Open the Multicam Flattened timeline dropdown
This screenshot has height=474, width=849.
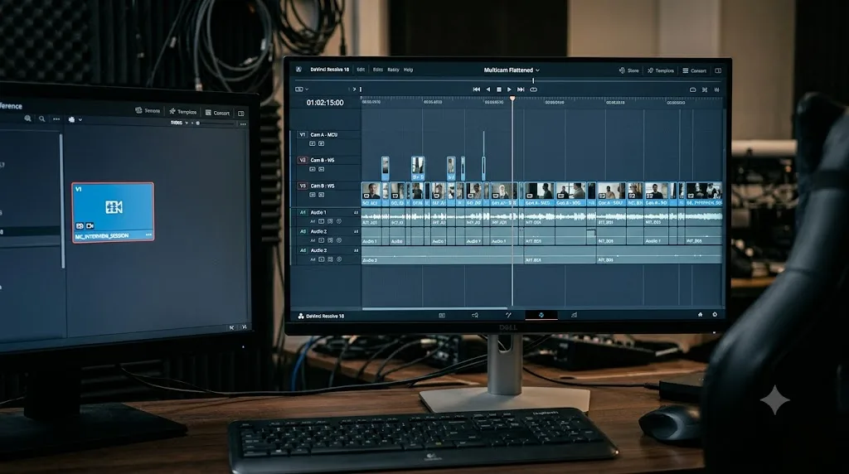click(512, 70)
